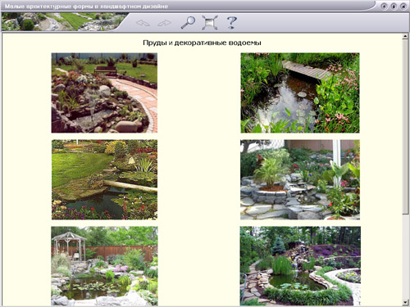Click the back arrow navigation icon
The image size is (410, 307).
143,23
